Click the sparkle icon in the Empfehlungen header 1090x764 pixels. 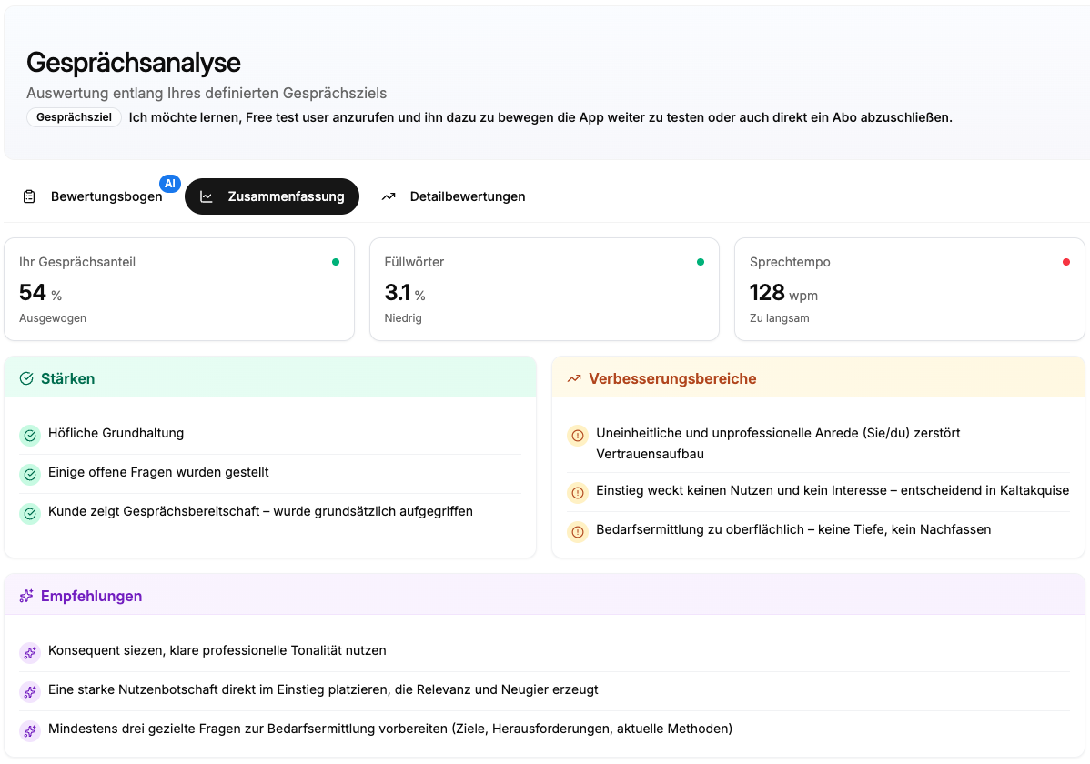pos(25,596)
